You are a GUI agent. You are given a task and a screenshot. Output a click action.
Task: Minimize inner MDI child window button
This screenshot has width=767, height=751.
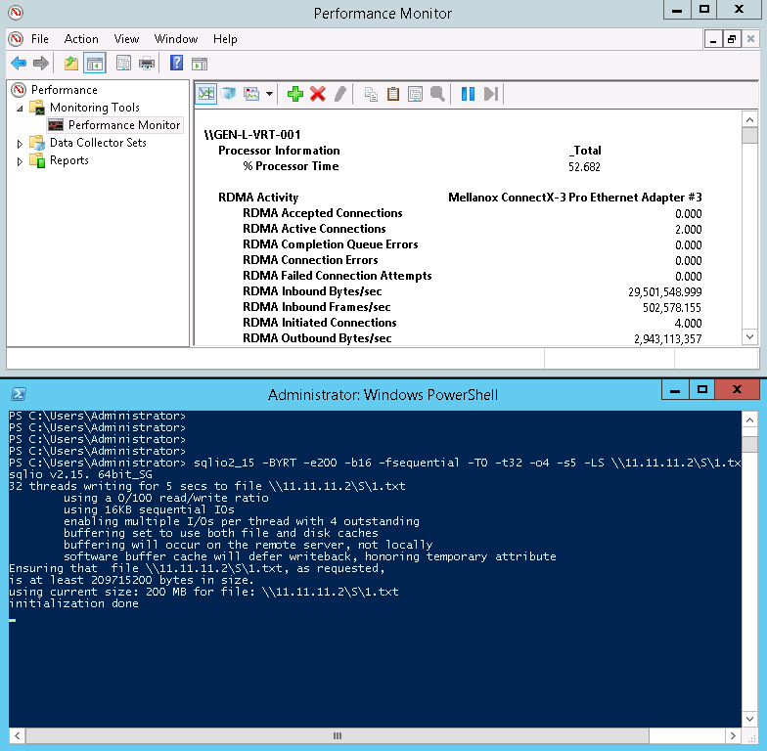click(x=713, y=39)
